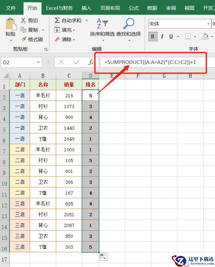Click the Insert Function fx button
Screen dimensions: 215x267
(91, 62)
